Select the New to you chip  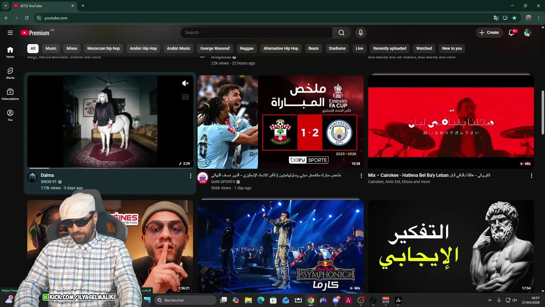tap(452, 48)
